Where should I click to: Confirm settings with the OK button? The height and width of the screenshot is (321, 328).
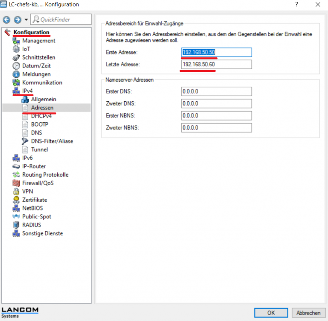coord(271,312)
